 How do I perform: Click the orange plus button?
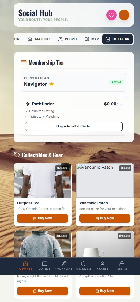pyautogui.click(x=124, y=15)
